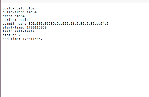Viewport: 149px width, 97px height.
Task: Click the arch amd64 line
Action: pos(14,16)
